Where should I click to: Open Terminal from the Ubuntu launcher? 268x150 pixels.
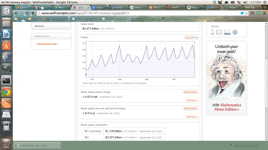click(x=6, y=80)
